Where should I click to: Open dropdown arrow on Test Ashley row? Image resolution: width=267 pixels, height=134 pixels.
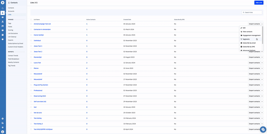(x=262, y=118)
